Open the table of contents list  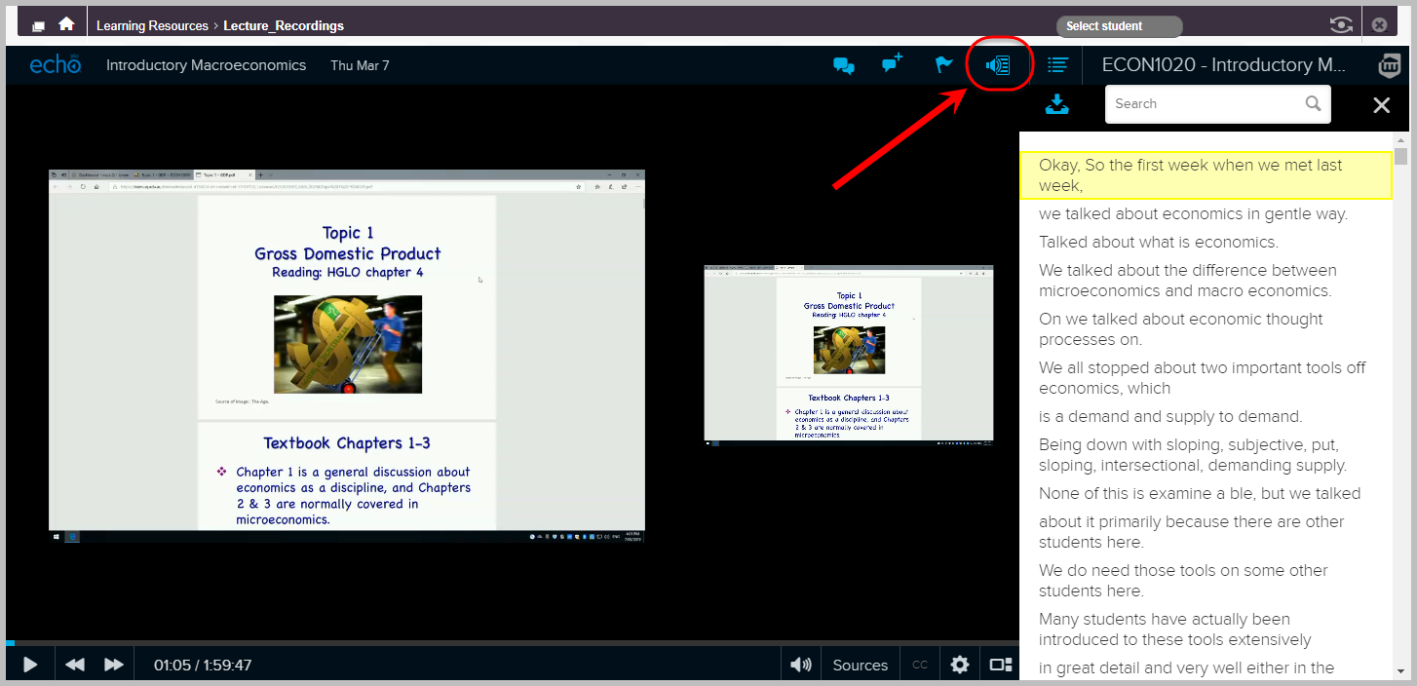(x=1059, y=64)
